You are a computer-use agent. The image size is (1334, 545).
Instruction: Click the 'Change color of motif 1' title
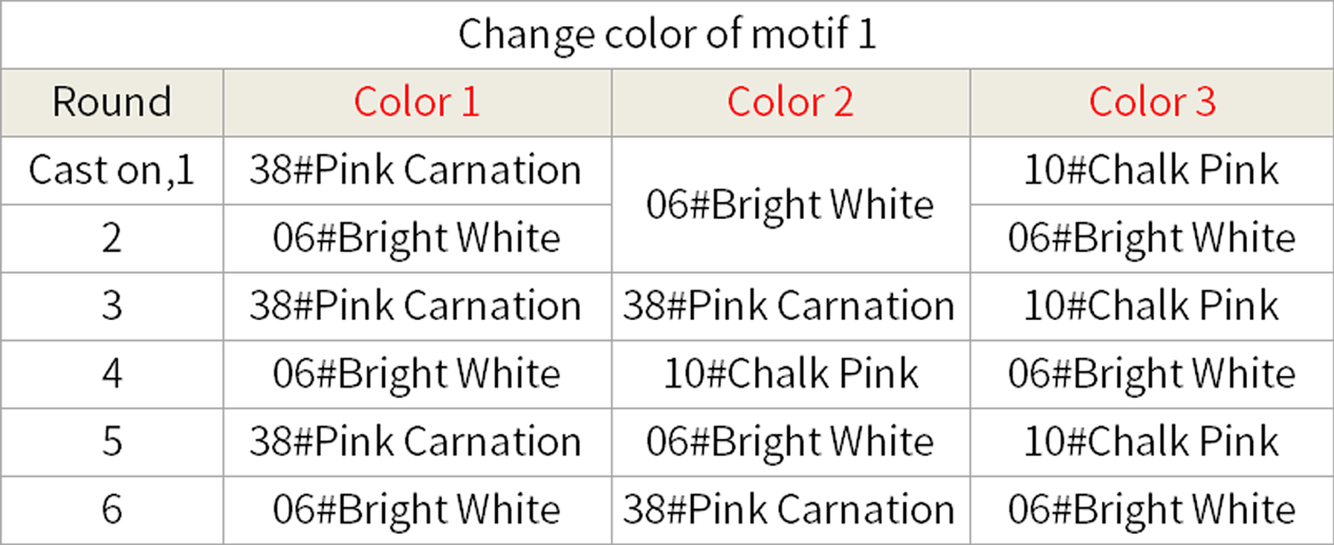pyautogui.click(x=667, y=35)
